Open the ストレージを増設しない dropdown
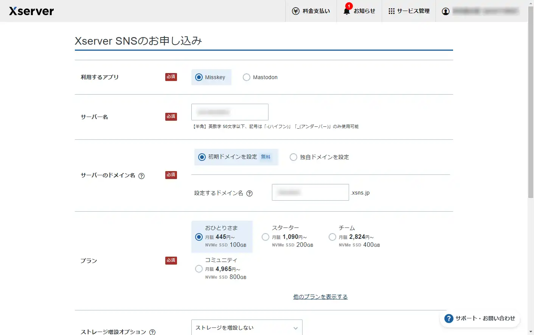 [247, 327]
